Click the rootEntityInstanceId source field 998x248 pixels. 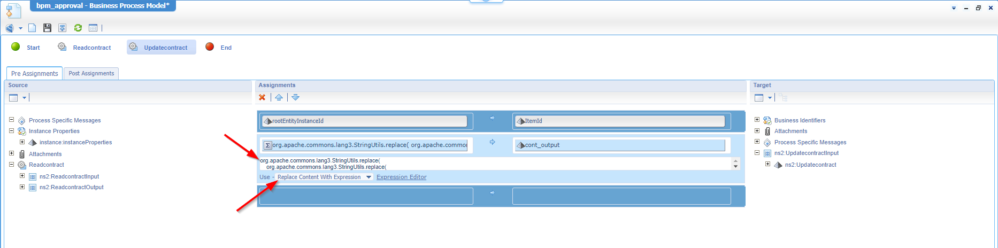[x=364, y=121]
